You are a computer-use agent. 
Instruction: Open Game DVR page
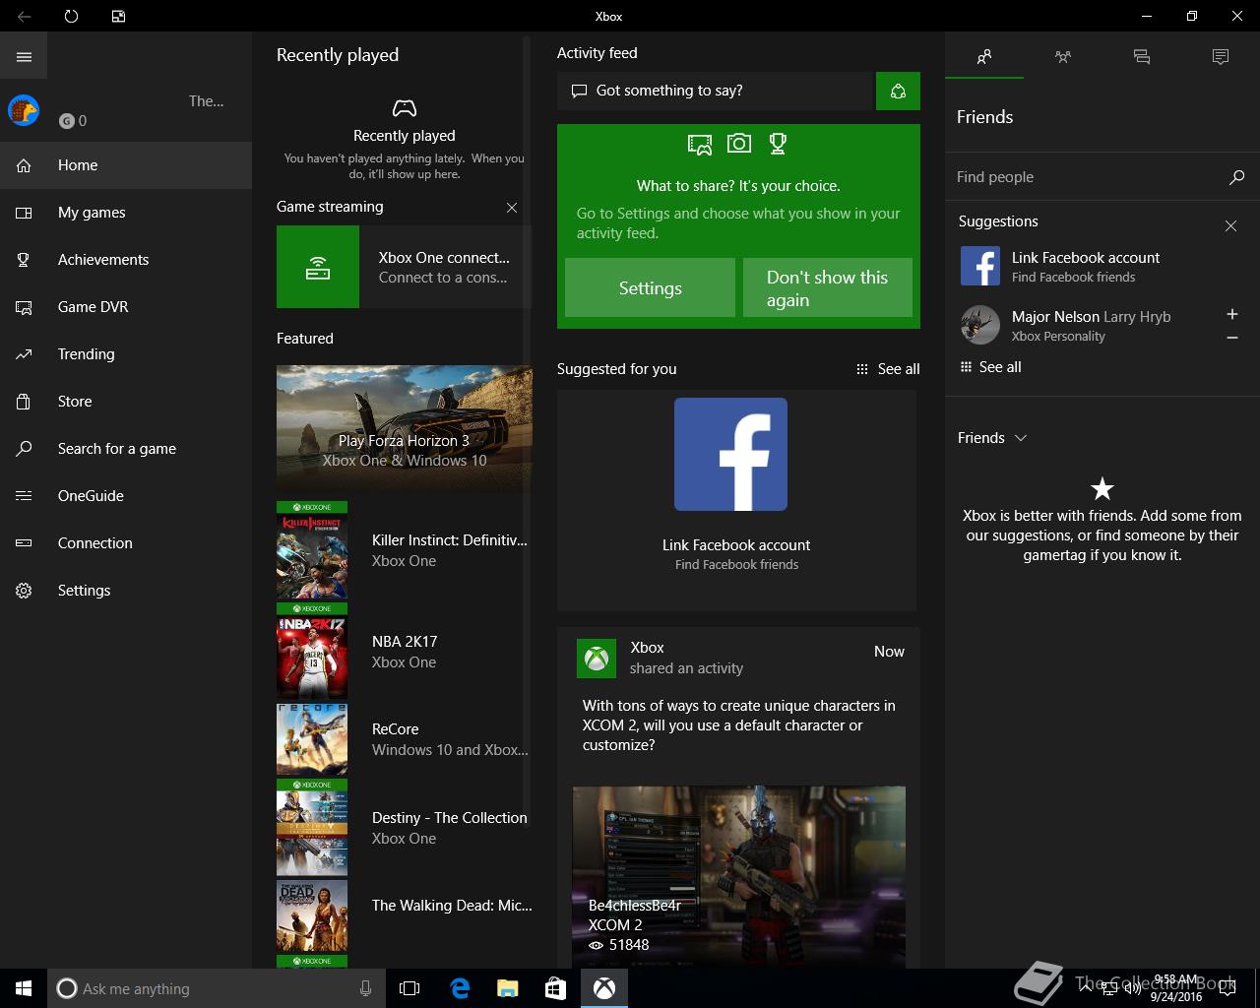pos(126,307)
